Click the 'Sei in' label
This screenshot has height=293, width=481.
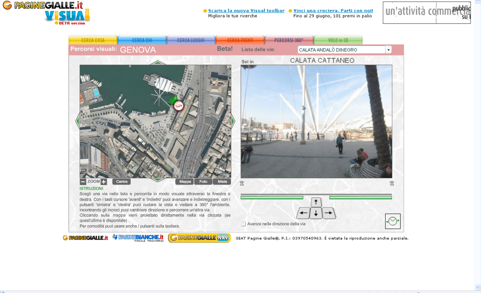coord(248,62)
